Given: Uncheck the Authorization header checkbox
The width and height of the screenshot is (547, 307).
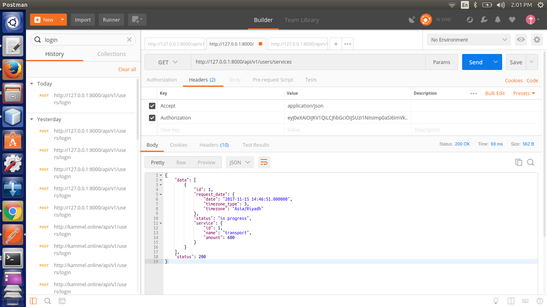Looking at the screenshot, I should [152, 118].
